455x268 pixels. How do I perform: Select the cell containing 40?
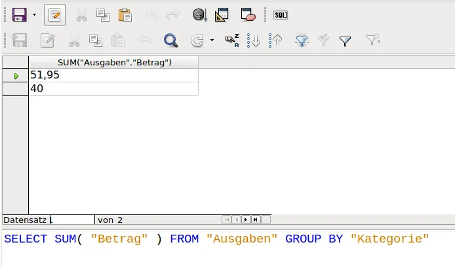pyautogui.click(x=113, y=88)
